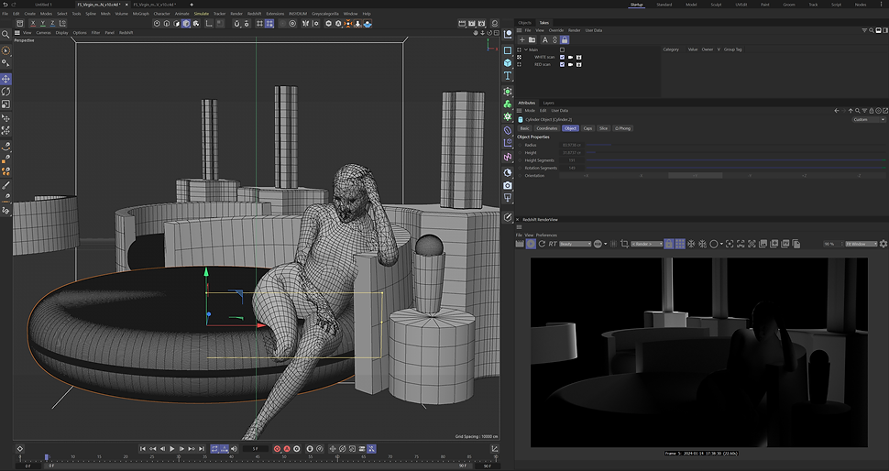The height and width of the screenshot is (471, 889).
Task: Switch to the Layers tab
Action: point(548,104)
